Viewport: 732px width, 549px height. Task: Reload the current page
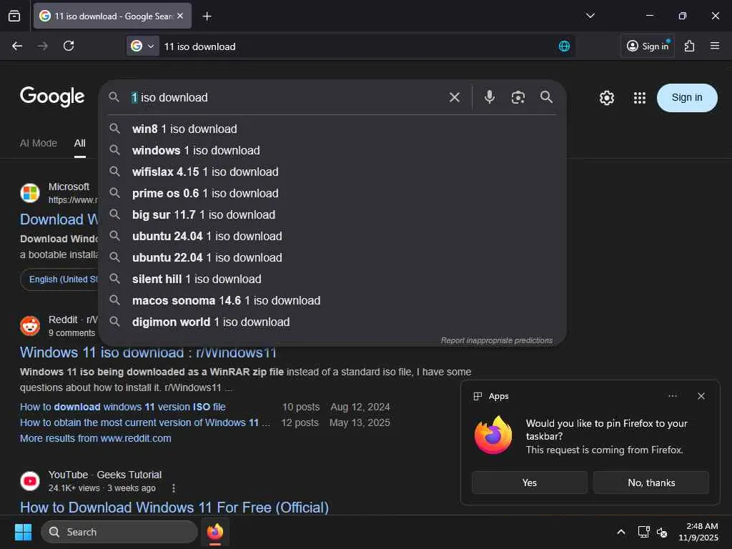(x=69, y=46)
